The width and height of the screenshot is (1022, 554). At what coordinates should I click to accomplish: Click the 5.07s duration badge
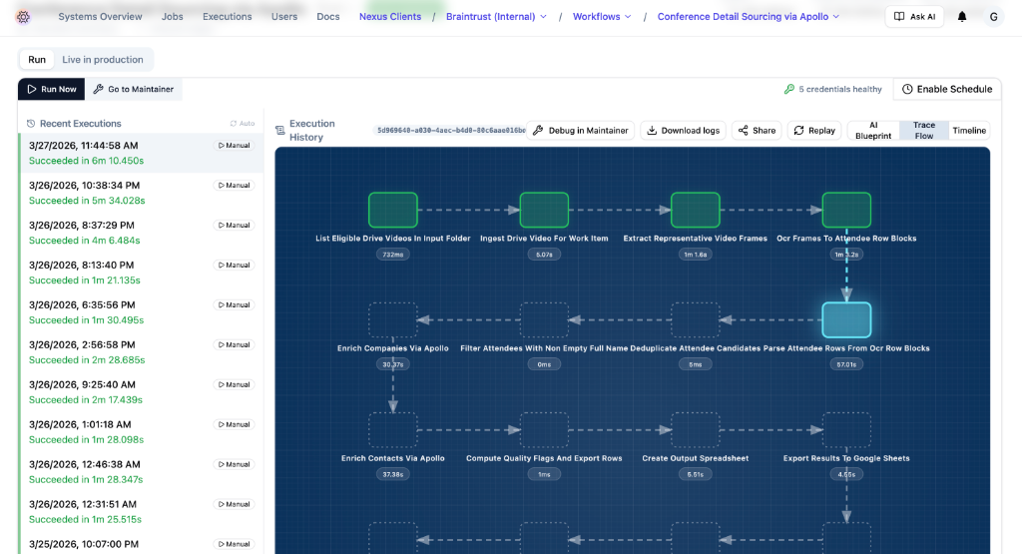(544, 255)
